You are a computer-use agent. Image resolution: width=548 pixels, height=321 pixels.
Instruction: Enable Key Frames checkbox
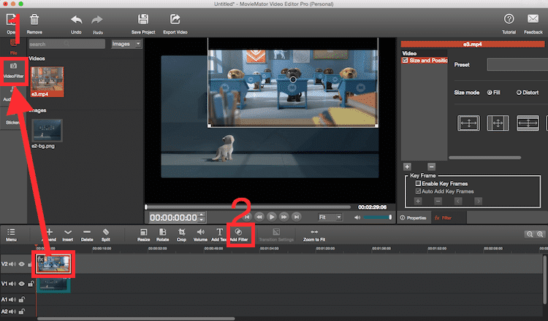(x=418, y=183)
